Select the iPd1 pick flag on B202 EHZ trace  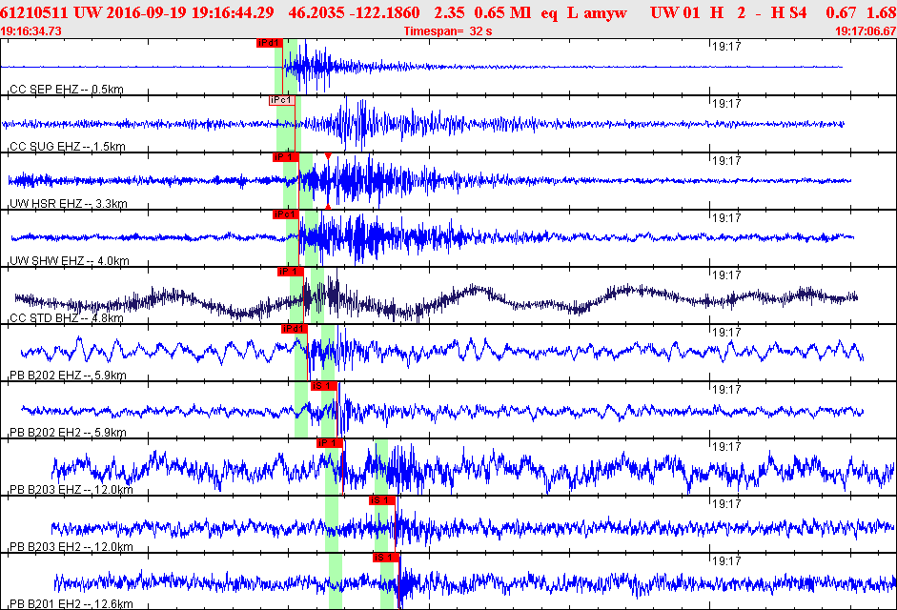point(294,329)
